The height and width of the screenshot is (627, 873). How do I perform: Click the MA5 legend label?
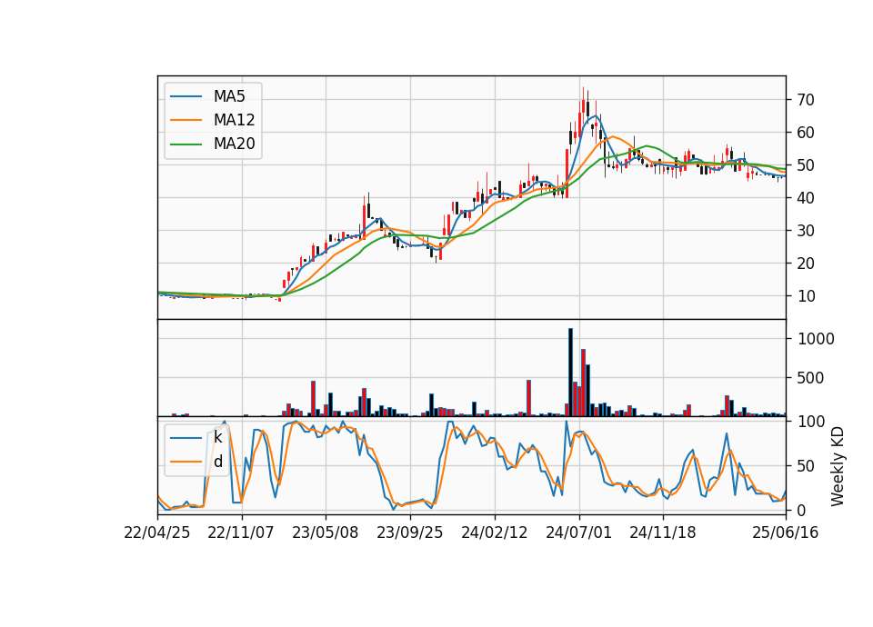(x=229, y=96)
